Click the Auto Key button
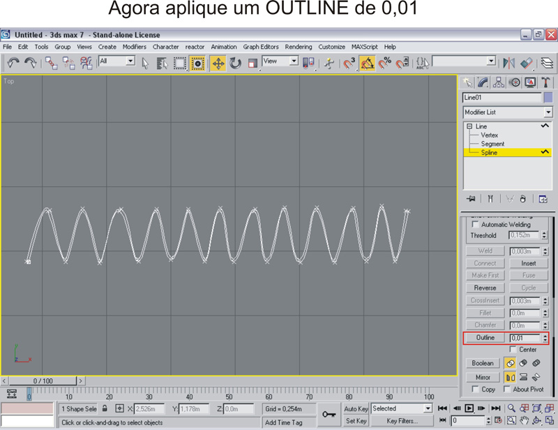 356,408
